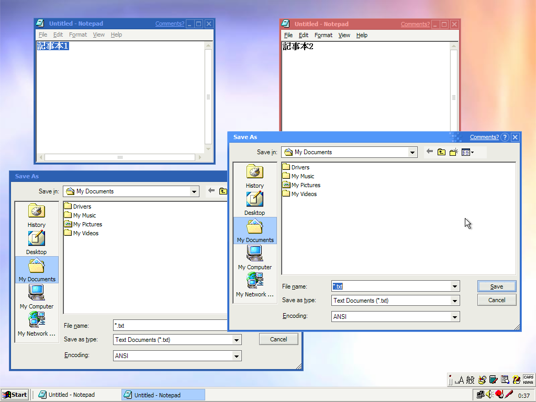Open the Format menu in the 記事本2 Notepad
This screenshot has width=536, height=402.
coord(323,35)
